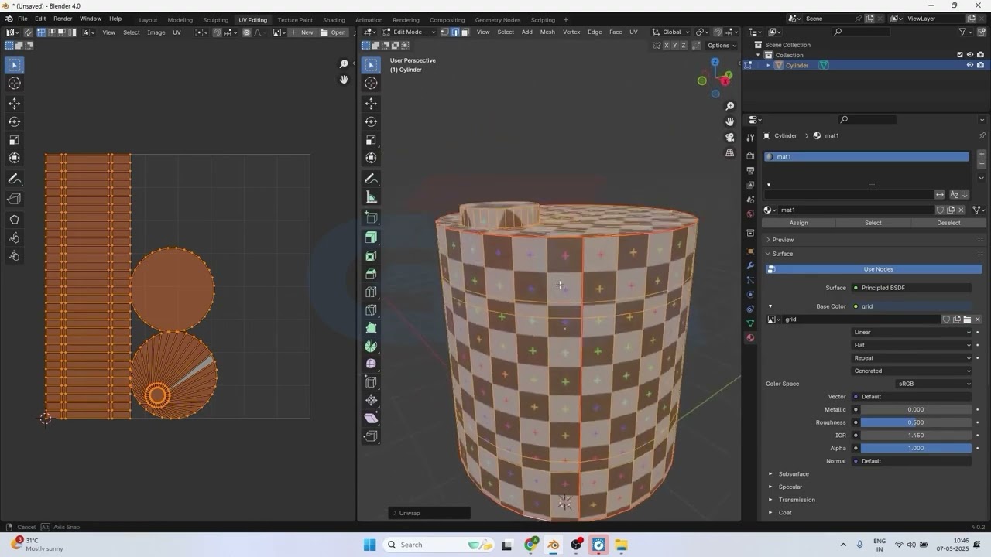Viewport: 991px width, 557px height.
Task: Toggle UV sync selection button
Action: tap(28, 32)
